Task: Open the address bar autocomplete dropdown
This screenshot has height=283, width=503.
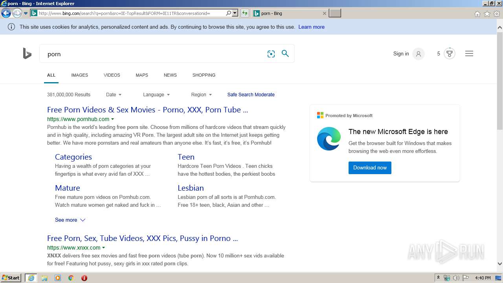Action: pos(235,13)
